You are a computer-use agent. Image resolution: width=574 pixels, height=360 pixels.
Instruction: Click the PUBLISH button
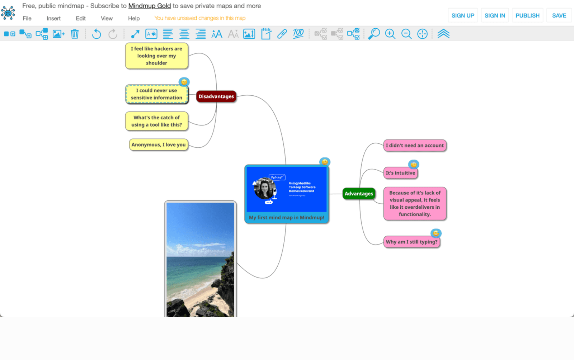527,15
